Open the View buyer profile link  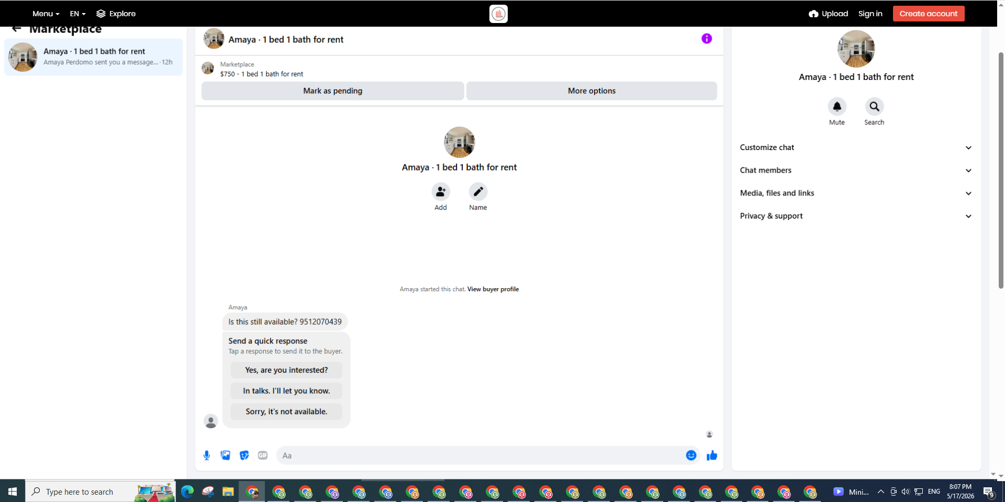[493, 289]
